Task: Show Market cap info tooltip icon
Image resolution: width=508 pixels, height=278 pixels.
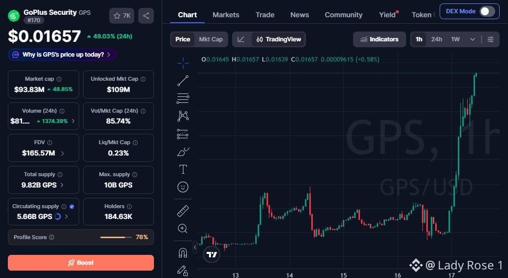Action: (x=59, y=79)
